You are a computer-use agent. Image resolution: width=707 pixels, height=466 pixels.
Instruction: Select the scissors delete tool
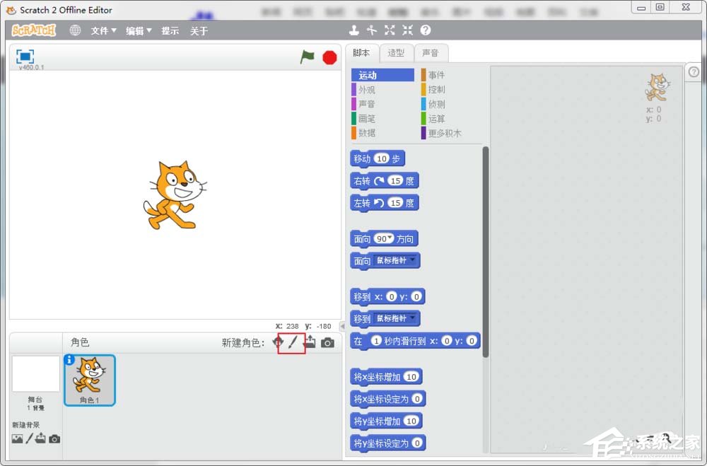[x=371, y=30]
